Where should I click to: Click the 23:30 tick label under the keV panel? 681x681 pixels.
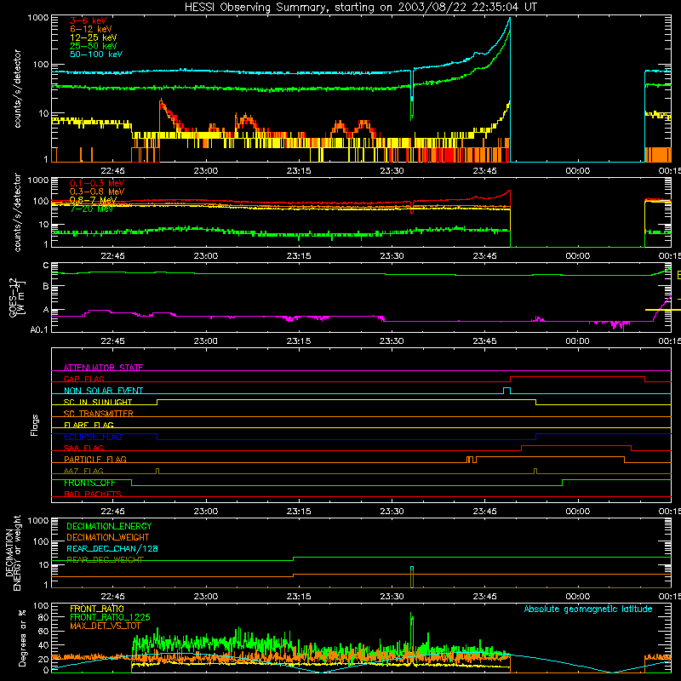click(x=392, y=171)
